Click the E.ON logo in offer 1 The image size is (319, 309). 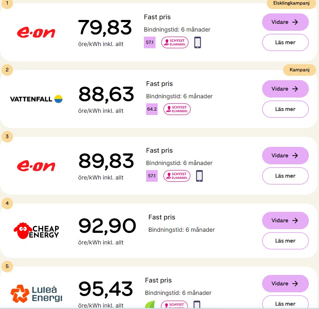tap(36, 32)
